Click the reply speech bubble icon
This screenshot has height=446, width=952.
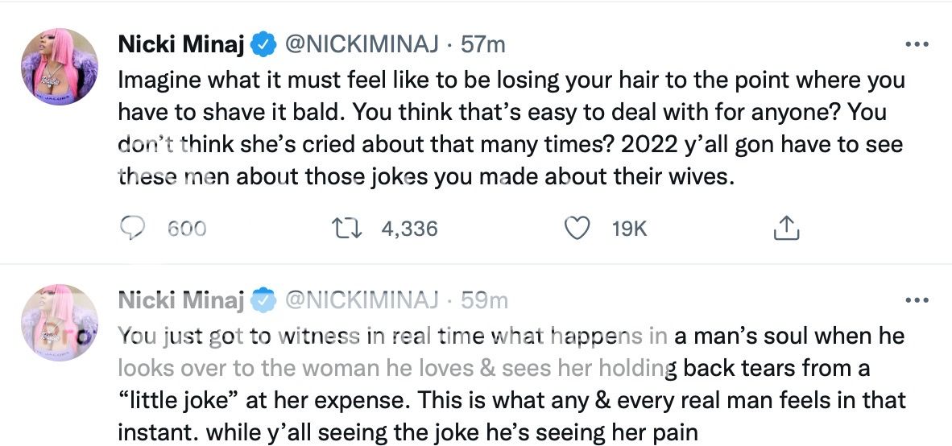point(131,229)
